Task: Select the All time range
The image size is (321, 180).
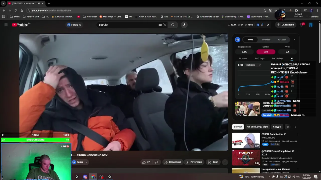Action: pos(292,58)
